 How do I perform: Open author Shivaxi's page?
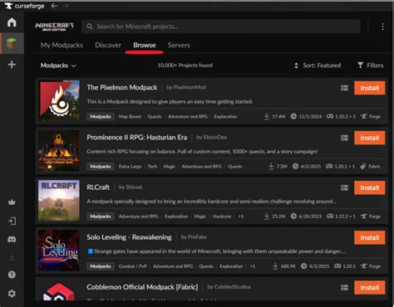tap(131, 188)
